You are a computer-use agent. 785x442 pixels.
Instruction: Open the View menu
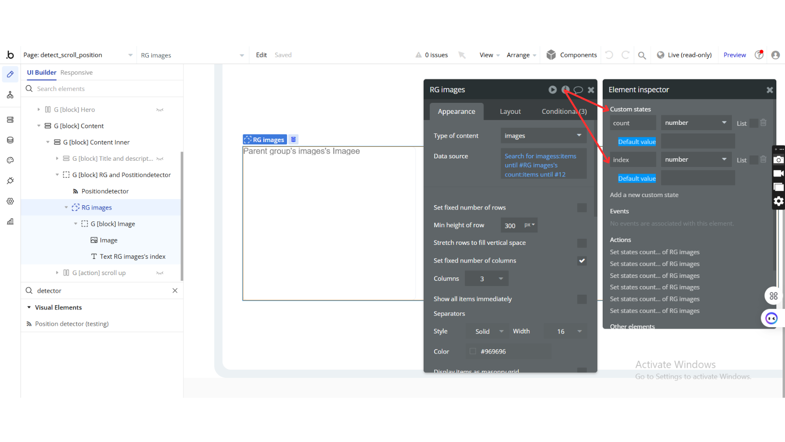click(490, 55)
